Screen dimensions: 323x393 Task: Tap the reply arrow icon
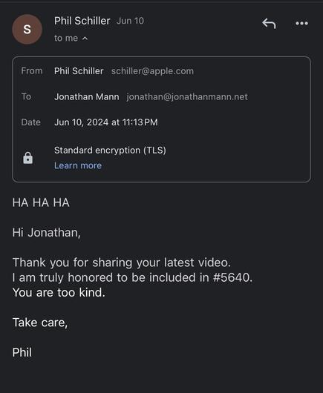(x=269, y=24)
